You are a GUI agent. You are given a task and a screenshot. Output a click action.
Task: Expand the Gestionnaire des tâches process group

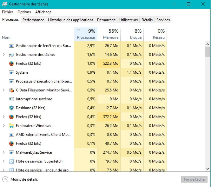[4, 55]
